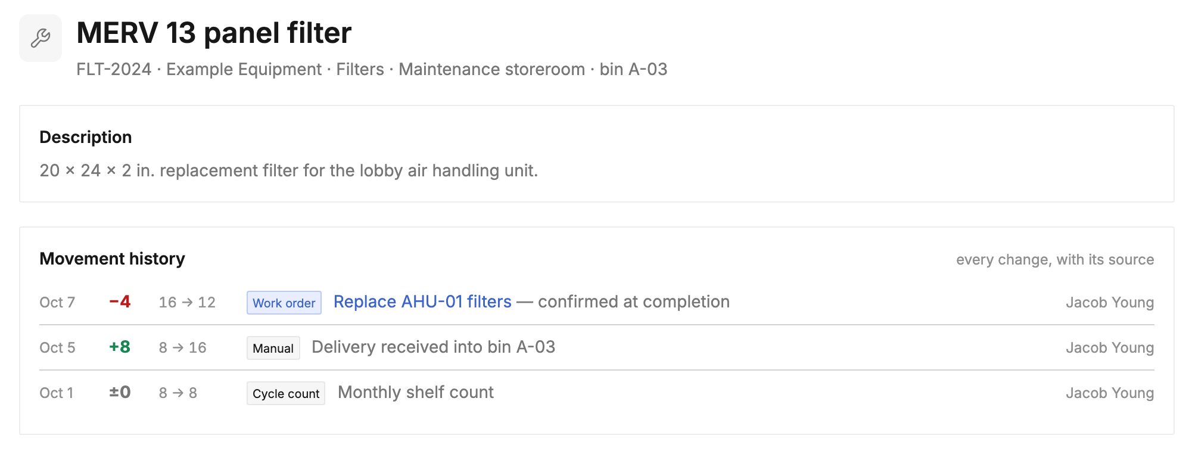
Task: Select the Monthly shelf count entry
Action: point(416,393)
